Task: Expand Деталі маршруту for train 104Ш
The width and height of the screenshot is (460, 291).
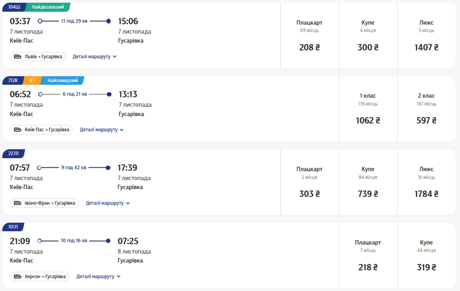Action: click(95, 57)
